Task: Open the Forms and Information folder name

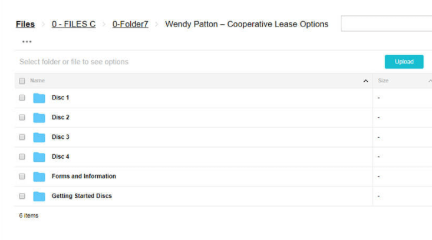Action: coord(84,176)
